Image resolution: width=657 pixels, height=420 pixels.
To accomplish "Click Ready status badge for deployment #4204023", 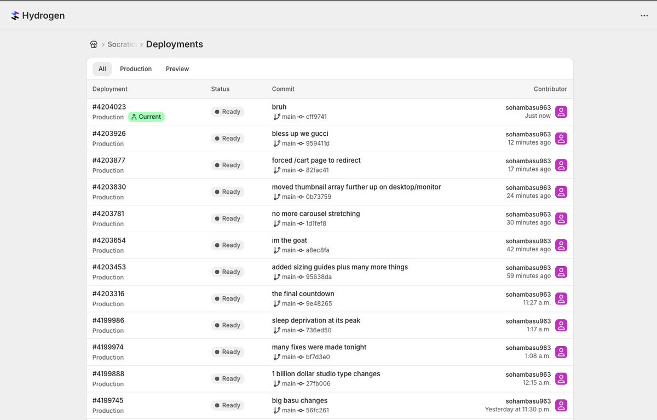I will (228, 112).
